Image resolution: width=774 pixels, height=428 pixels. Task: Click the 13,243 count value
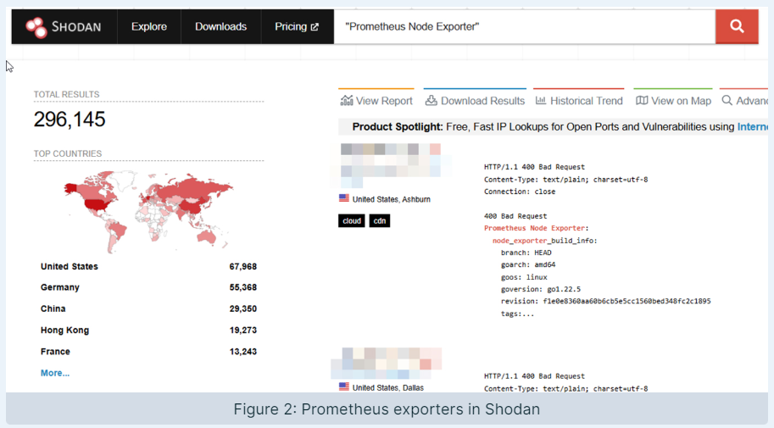(242, 352)
